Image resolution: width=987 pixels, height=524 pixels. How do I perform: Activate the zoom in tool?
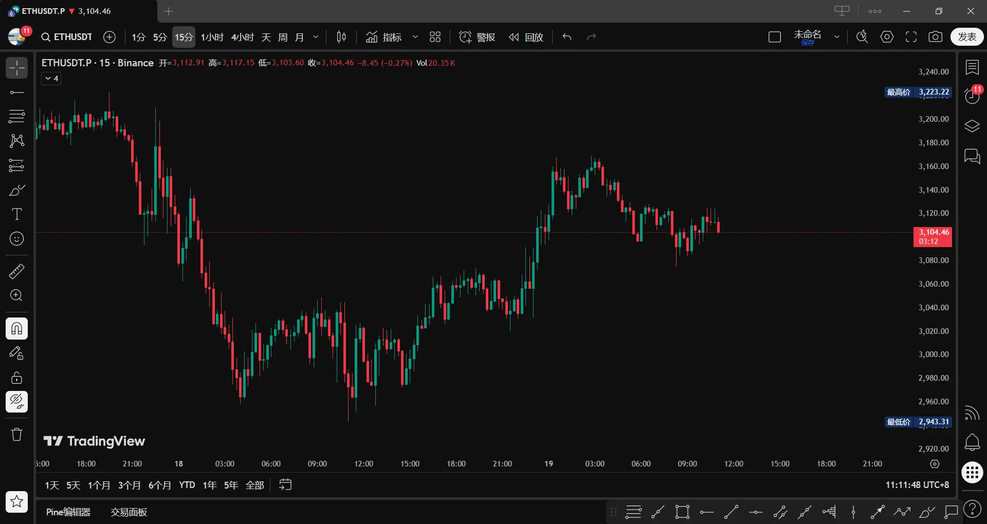16,295
